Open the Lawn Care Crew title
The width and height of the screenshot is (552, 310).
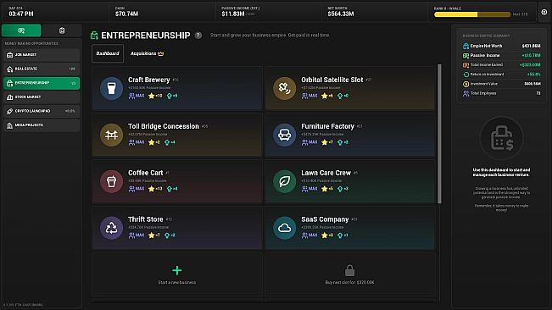326,173
